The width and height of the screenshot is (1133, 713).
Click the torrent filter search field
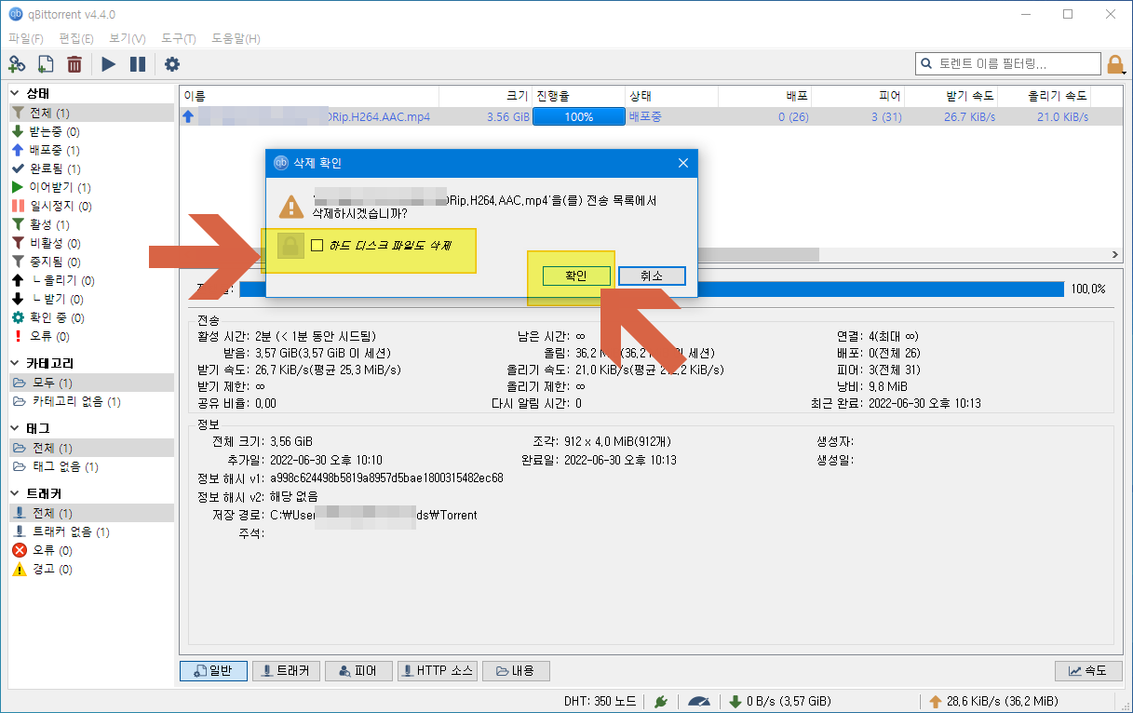(x=1008, y=63)
